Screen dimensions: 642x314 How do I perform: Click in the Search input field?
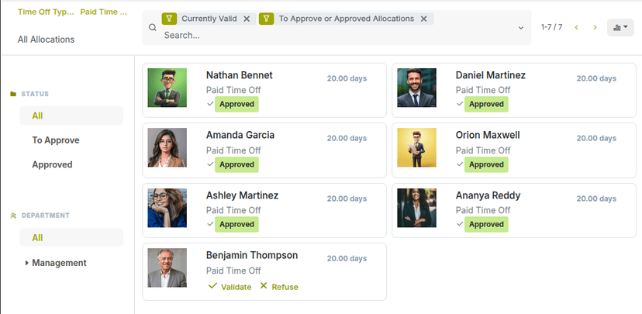coord(333,35)
